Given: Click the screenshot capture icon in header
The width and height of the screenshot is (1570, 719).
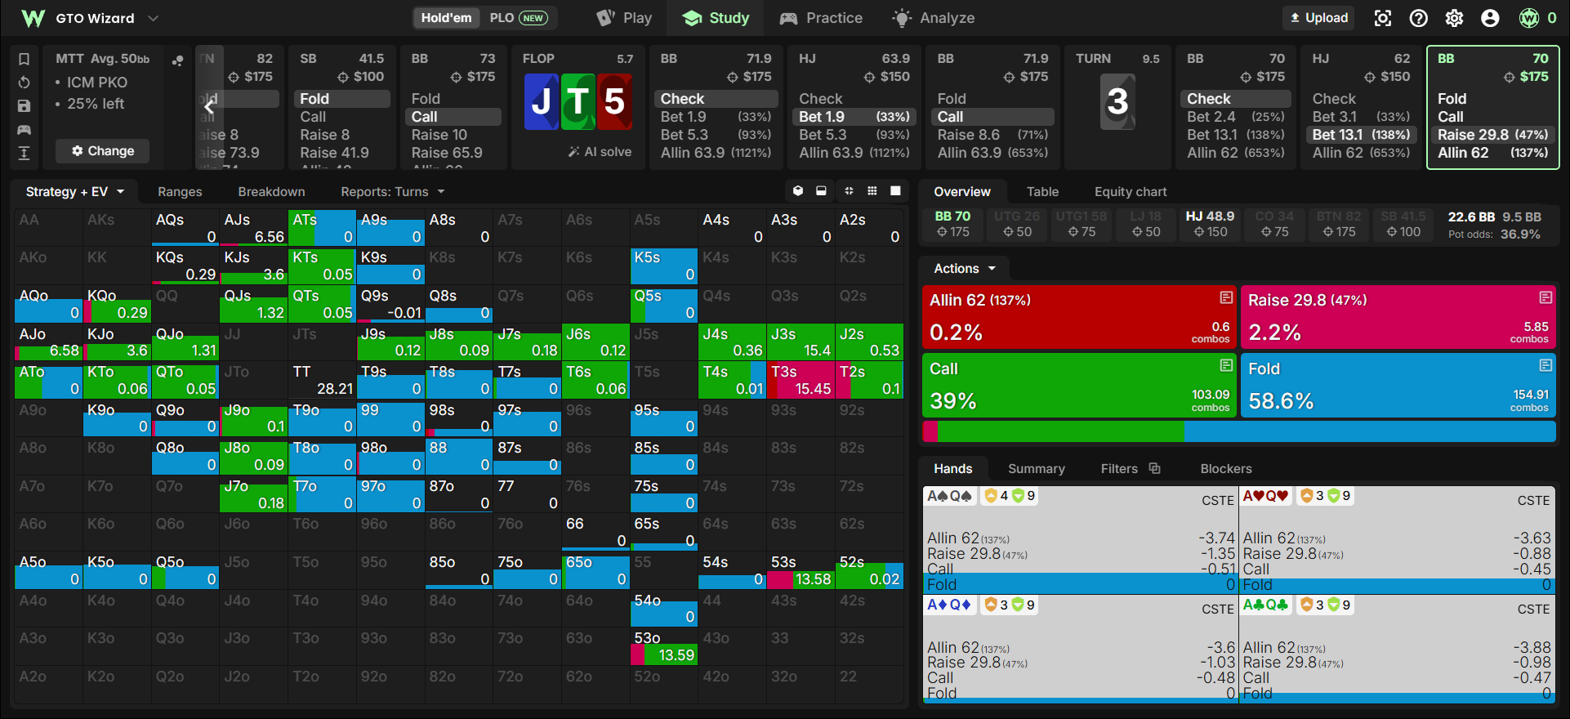Looking at the screenshot, I should [x=1383, y=18].
